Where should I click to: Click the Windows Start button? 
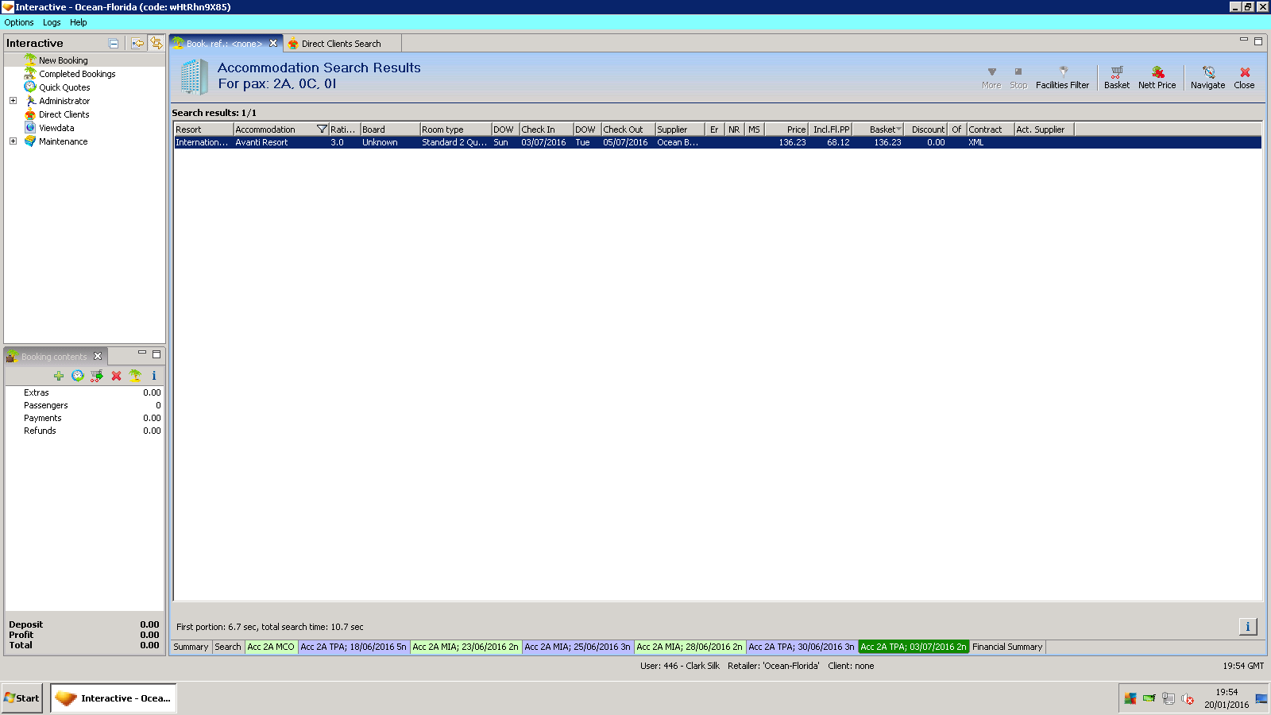(22, 698)
